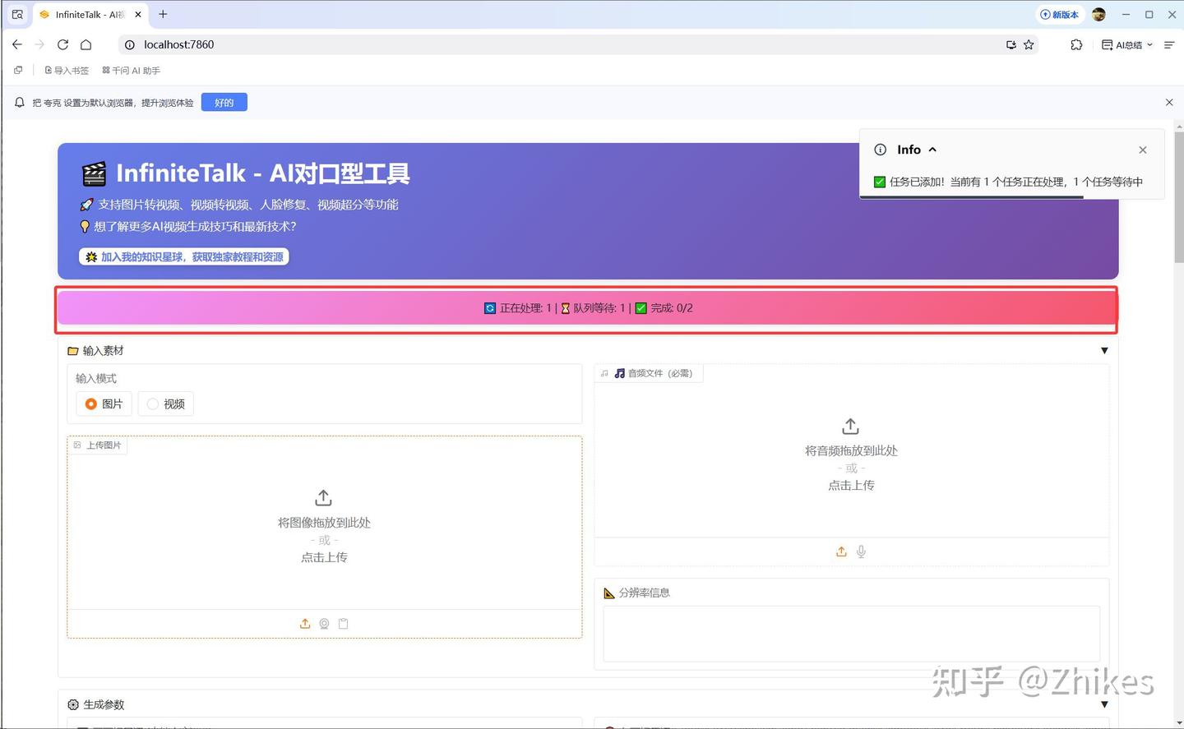Click the 支持图片转视频 feature description
The height and width of the screenshot is (729, 1184).
point(239,205)
